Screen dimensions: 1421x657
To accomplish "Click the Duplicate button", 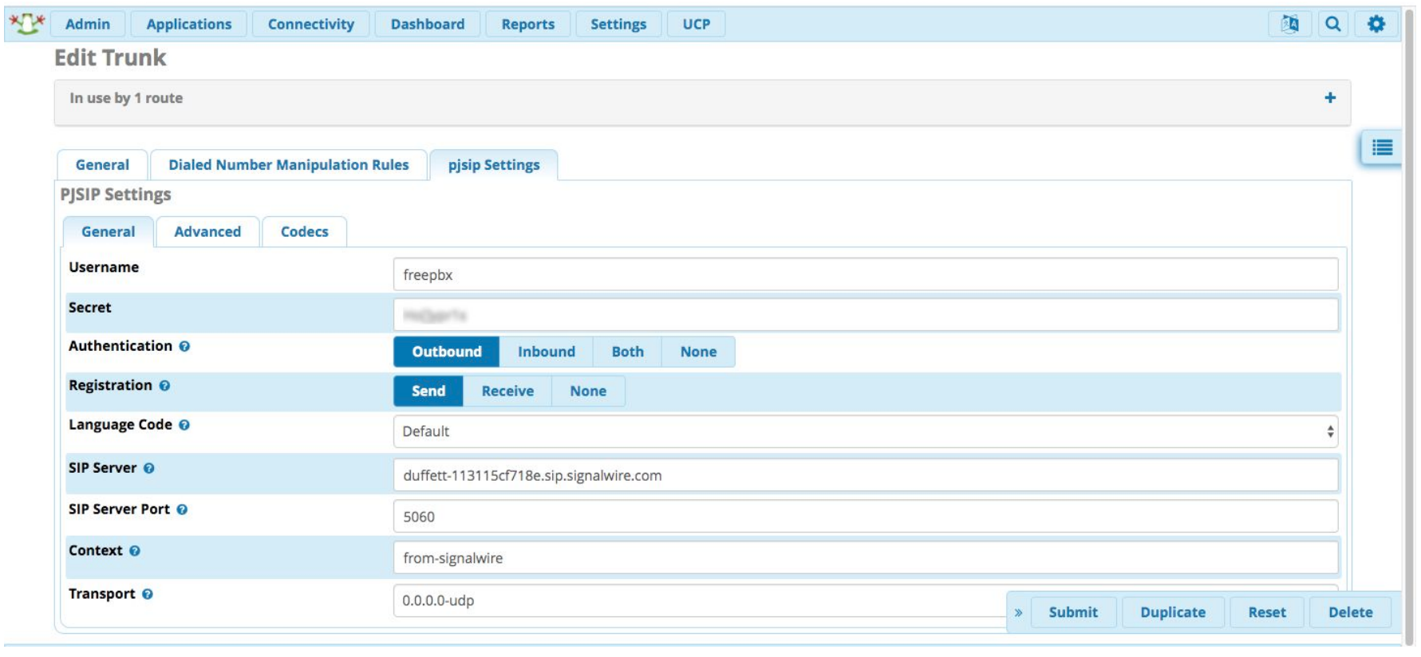I will pyautogui.click(x=1172, y=612).
